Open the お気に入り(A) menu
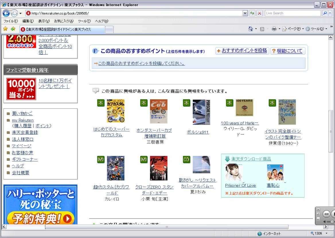Viewport: 335px width, 238px height. point(64,21)
